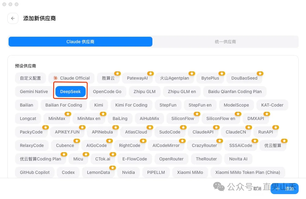
Task: Pick the Nvidia provider
Action: tap(129, 172)
